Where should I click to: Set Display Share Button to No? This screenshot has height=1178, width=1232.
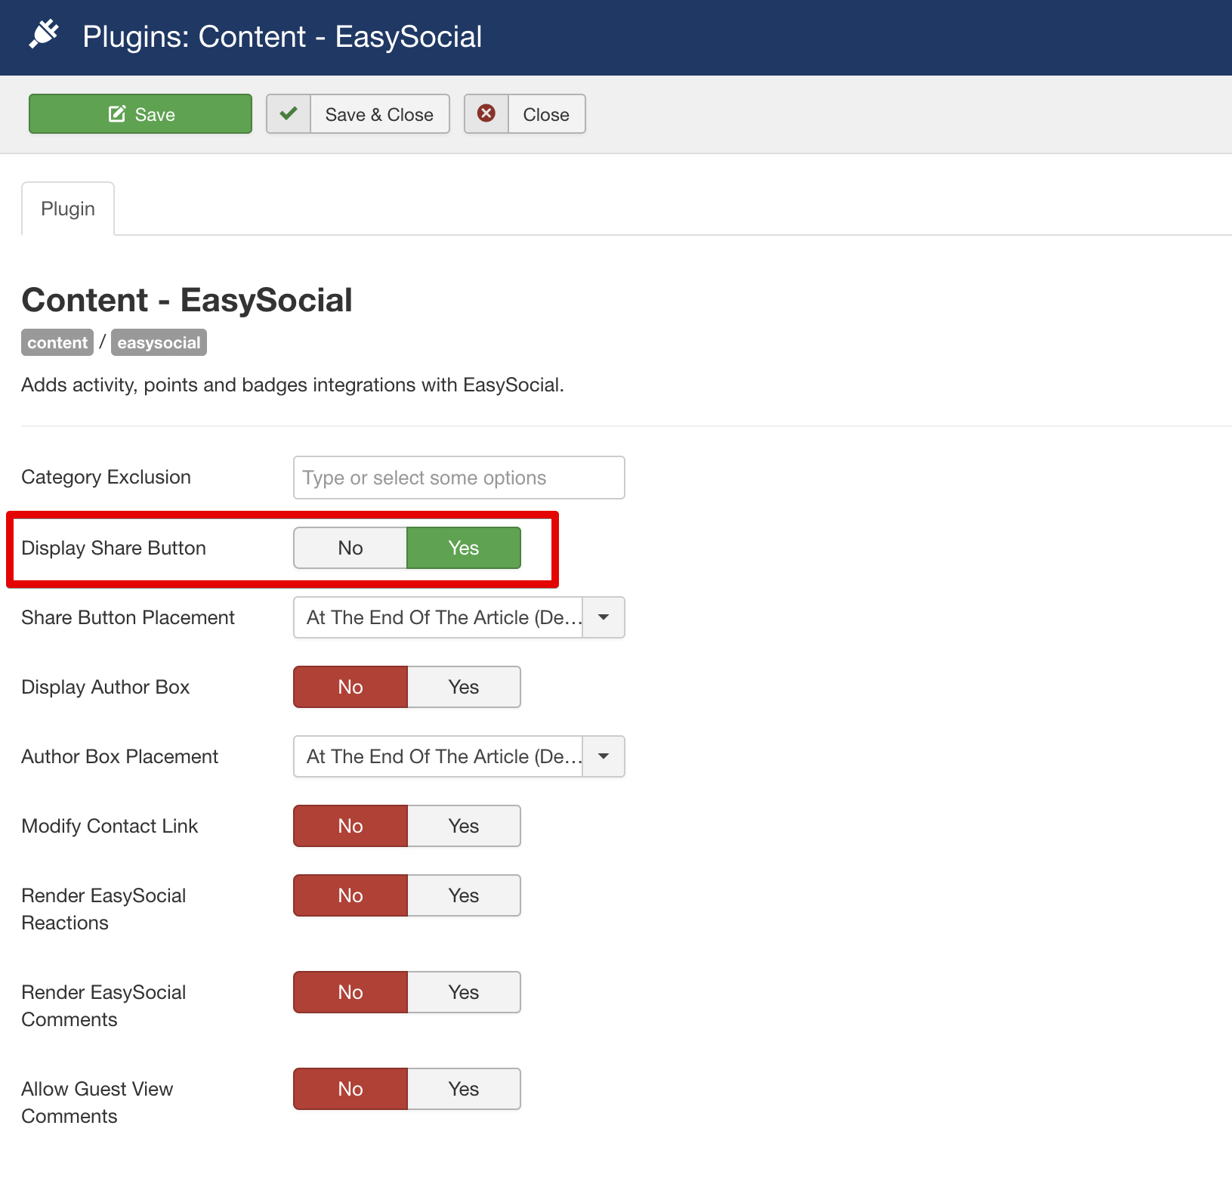click(x=350, y=548)
